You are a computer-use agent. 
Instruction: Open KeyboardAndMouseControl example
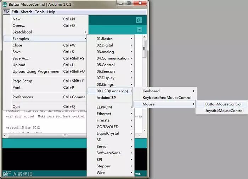[165, 98]
